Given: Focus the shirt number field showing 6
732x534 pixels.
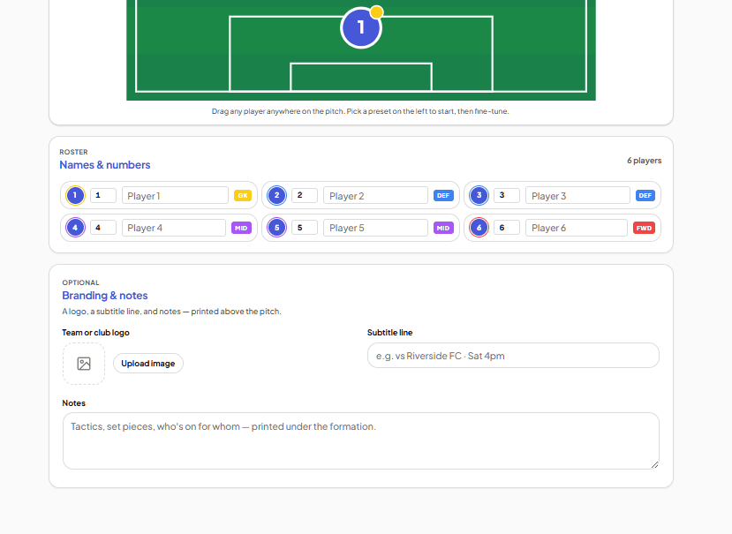Looking at the screenshot, I should tap(507, 228).
